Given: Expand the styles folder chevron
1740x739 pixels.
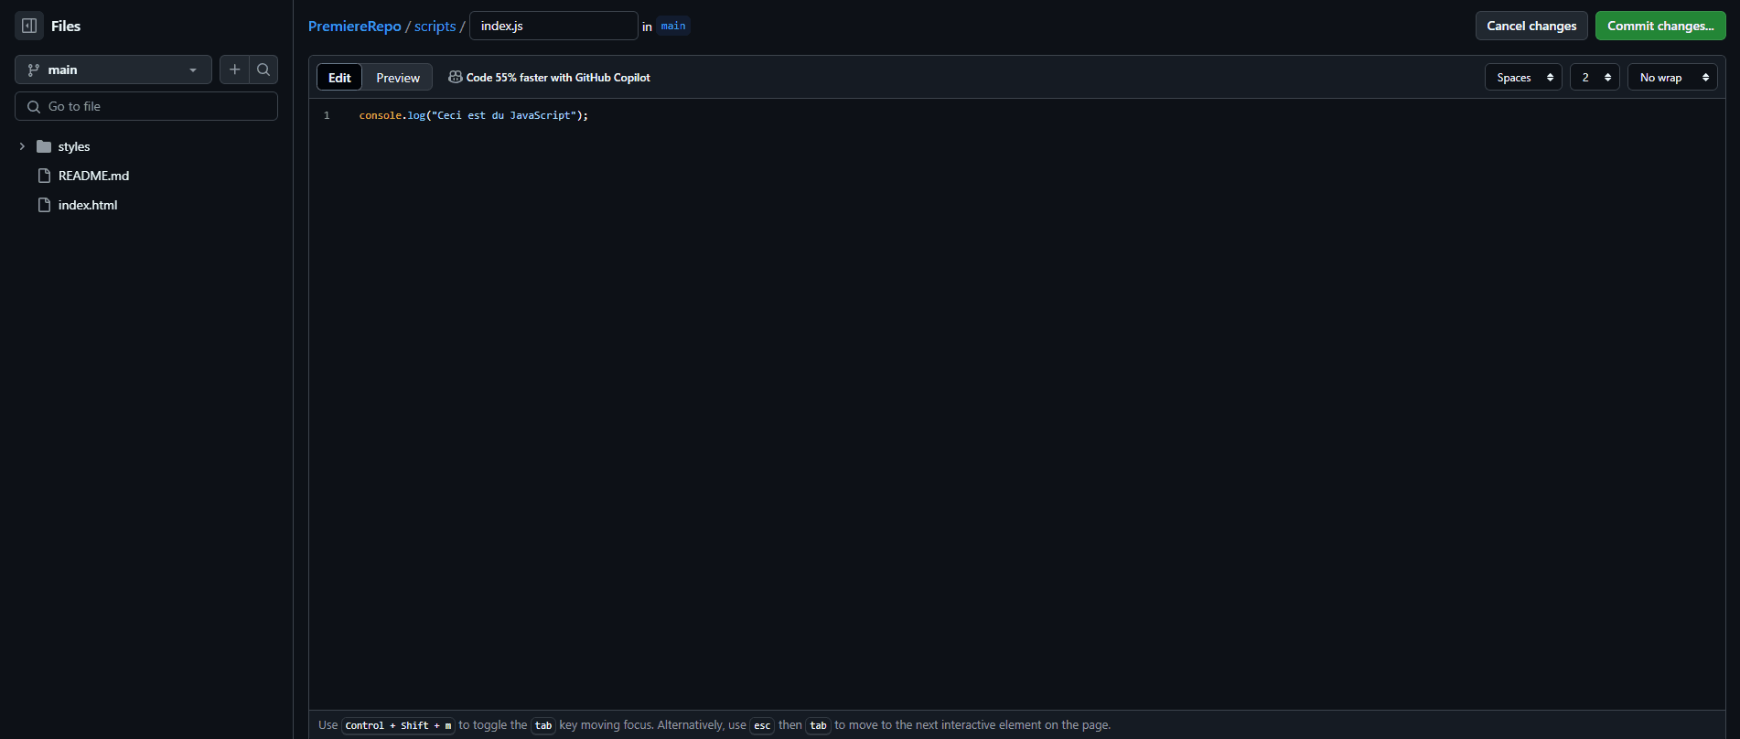Looking at the screenshot, I should point(22,146).
